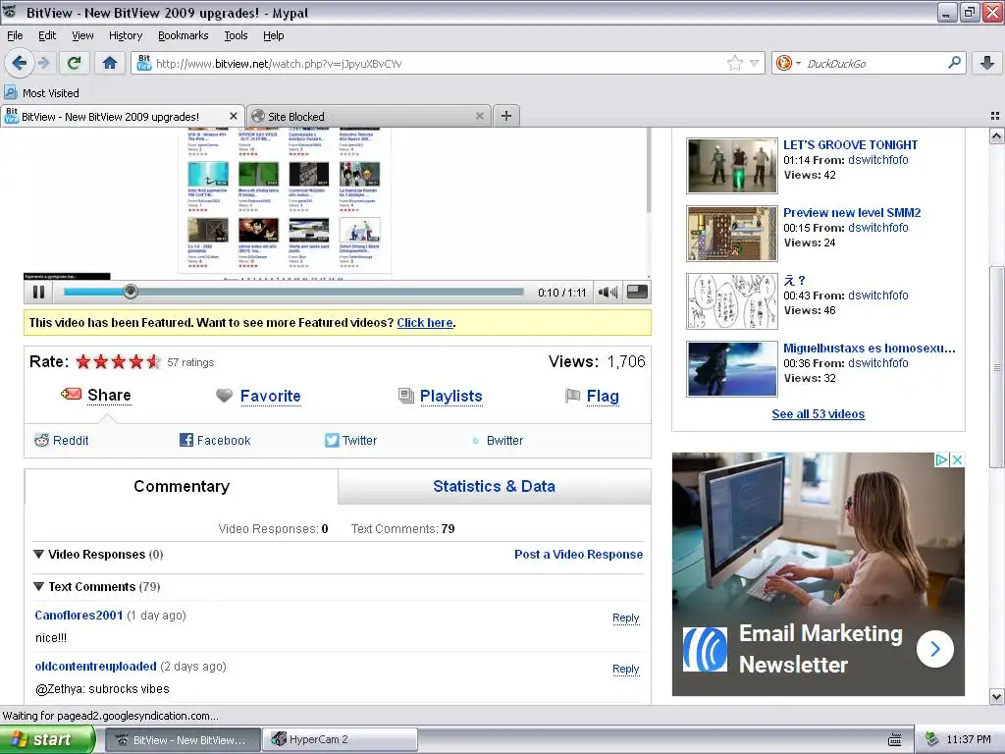Select the Commentary tab
The width and height of the screenshot is (1005, 754).
182,486
